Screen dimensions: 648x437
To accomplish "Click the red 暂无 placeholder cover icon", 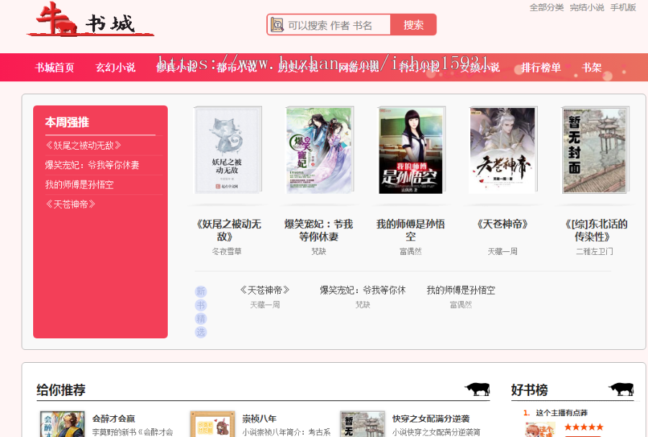I will click(x=361, y=424).
